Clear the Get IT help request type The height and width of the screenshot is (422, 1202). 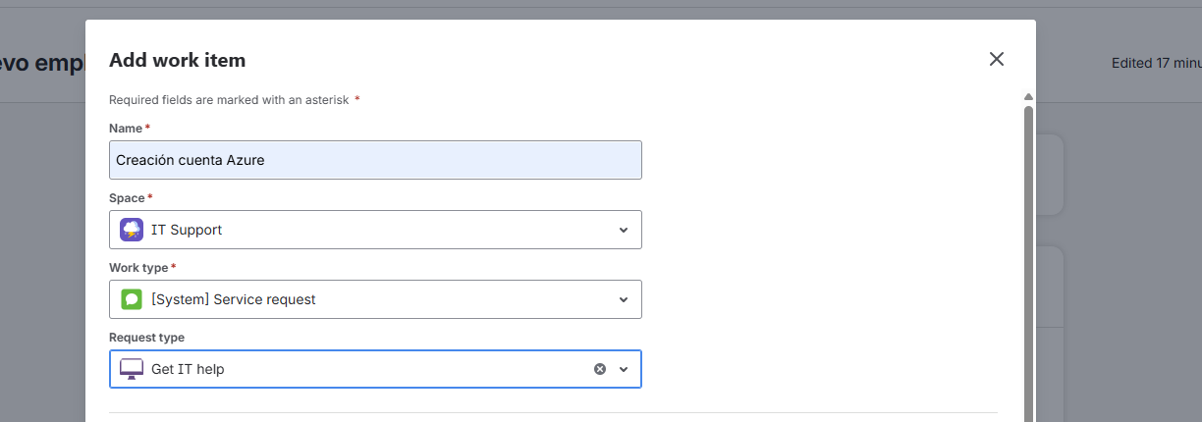[x=600, y=369]
